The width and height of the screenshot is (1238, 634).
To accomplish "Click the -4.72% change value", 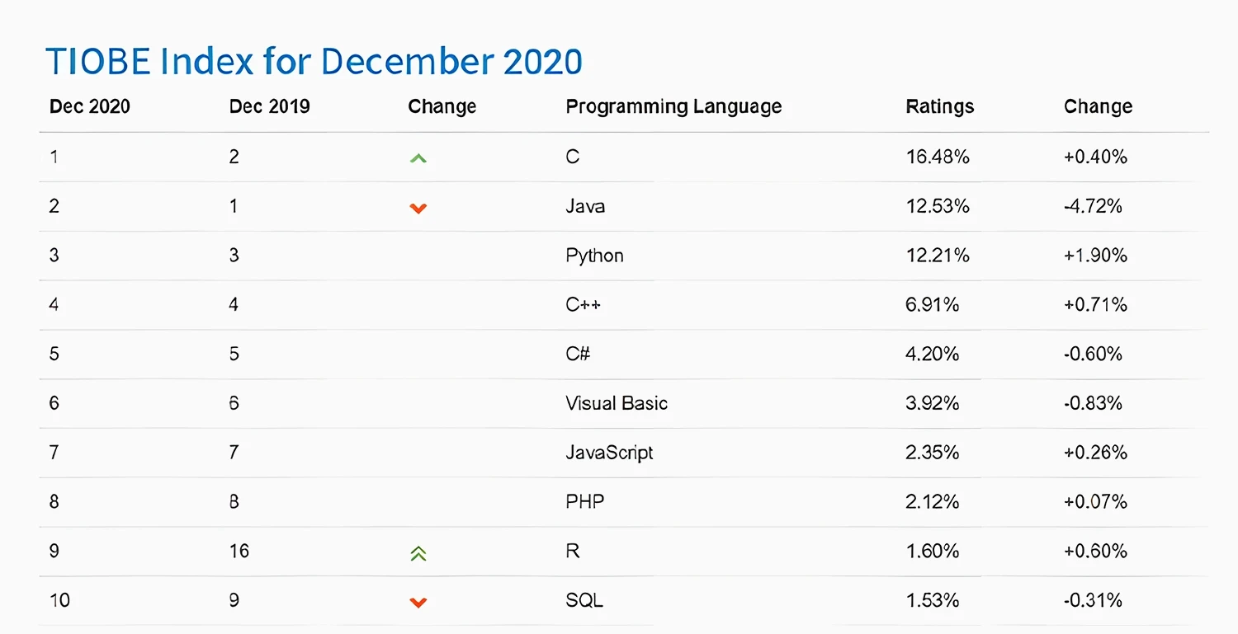I will [1093, 206].
